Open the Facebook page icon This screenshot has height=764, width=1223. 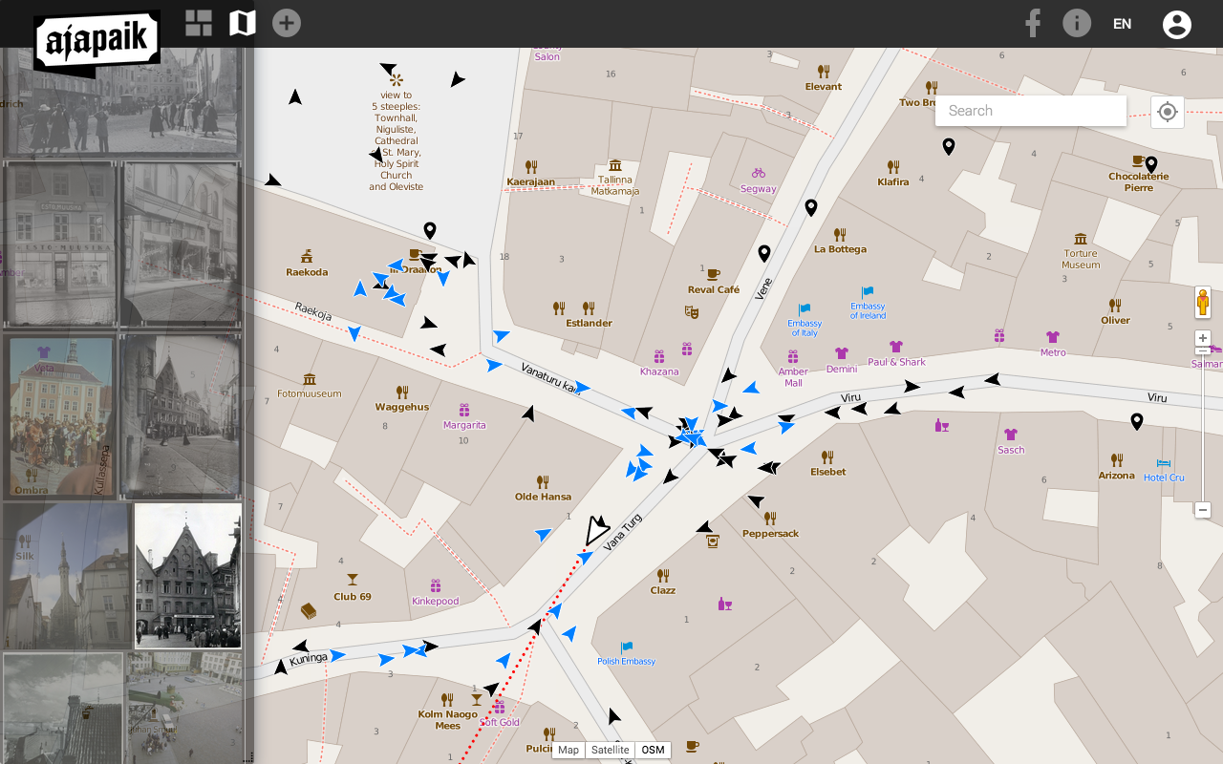[1032, 23]
